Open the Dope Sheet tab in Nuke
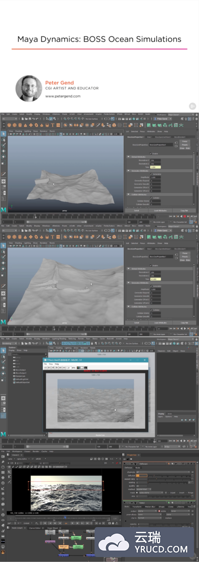 click(53, 528)
